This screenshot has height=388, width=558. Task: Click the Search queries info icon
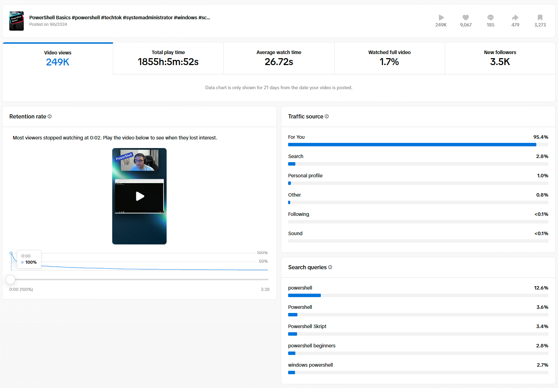tap(330, 267)
